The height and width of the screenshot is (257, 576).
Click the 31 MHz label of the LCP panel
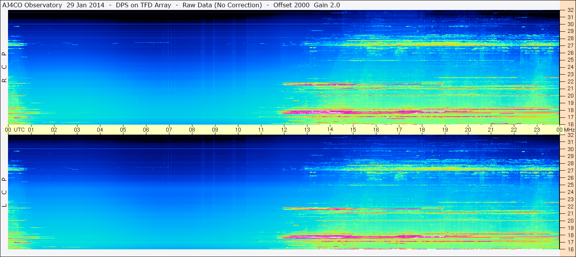(x=570, y=142)
